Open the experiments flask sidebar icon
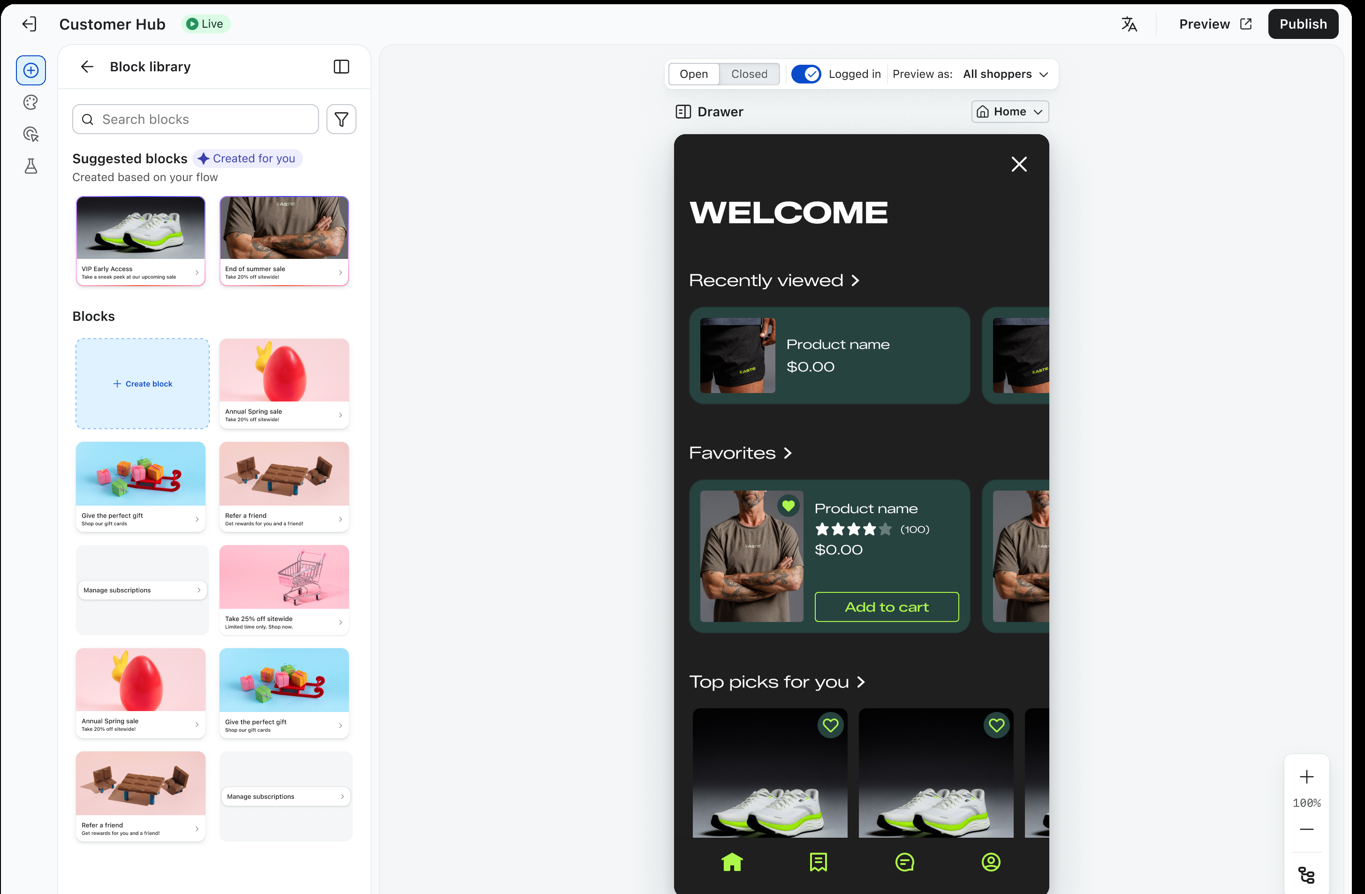The height and width of the screenshot is (894, 1365). [x=31, y=167]
